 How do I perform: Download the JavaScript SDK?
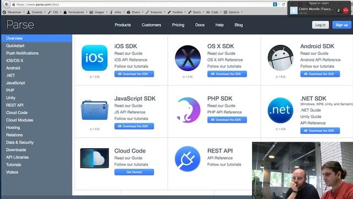click(x=134, y=127)
